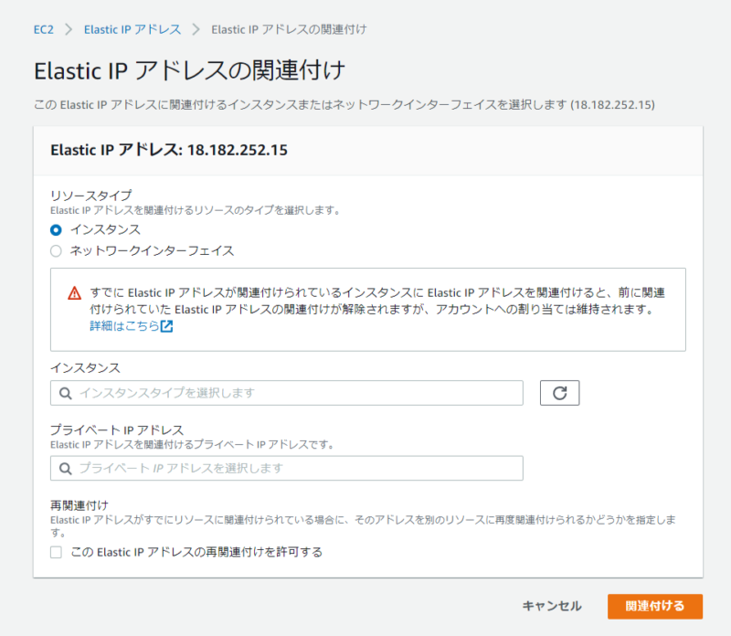Click the リソースタイプ label
The height and width of the screenshot is (636, 731).
(x=90, y=195)
